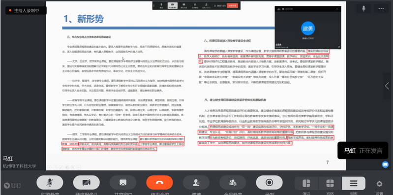Viewport: 393px width, 195px height.
Task: Go to next slide via slideshow control
Action: (55, 167)
